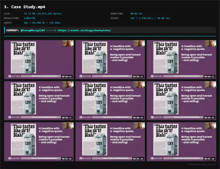Open the thumbnail stamped 00:00:26

[x=182, y=59]
